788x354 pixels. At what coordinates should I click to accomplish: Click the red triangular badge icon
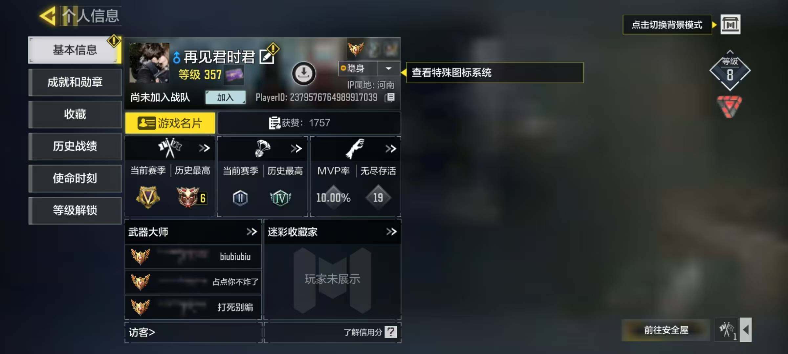point(730,106)
